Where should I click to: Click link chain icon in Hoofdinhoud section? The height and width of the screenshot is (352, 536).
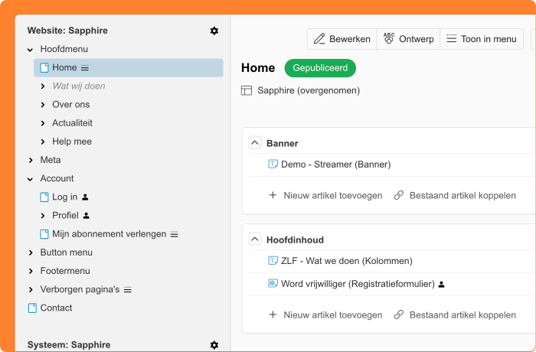[399, 315]
